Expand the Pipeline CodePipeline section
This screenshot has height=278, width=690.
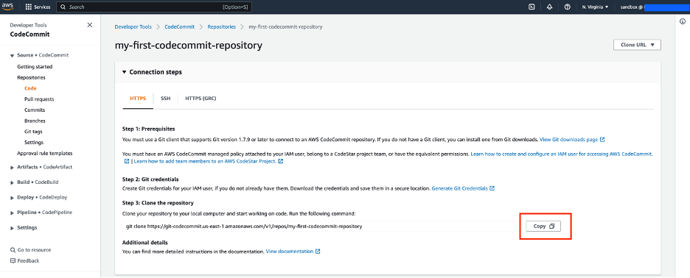[41, 213]
